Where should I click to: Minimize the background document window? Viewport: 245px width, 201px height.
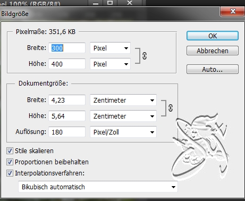[x=96, y=3]
